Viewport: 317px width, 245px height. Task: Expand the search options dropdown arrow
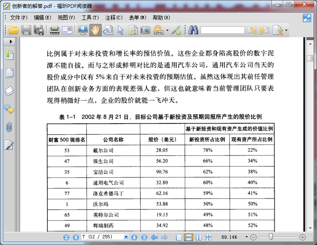[286, 31]
